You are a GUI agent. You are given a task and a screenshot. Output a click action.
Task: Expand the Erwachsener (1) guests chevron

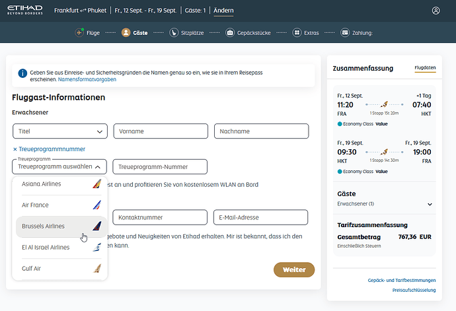click(430, 204)
